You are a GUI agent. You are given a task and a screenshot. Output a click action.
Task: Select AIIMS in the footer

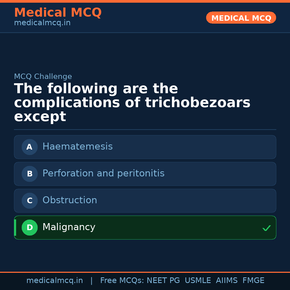point(227,281)
